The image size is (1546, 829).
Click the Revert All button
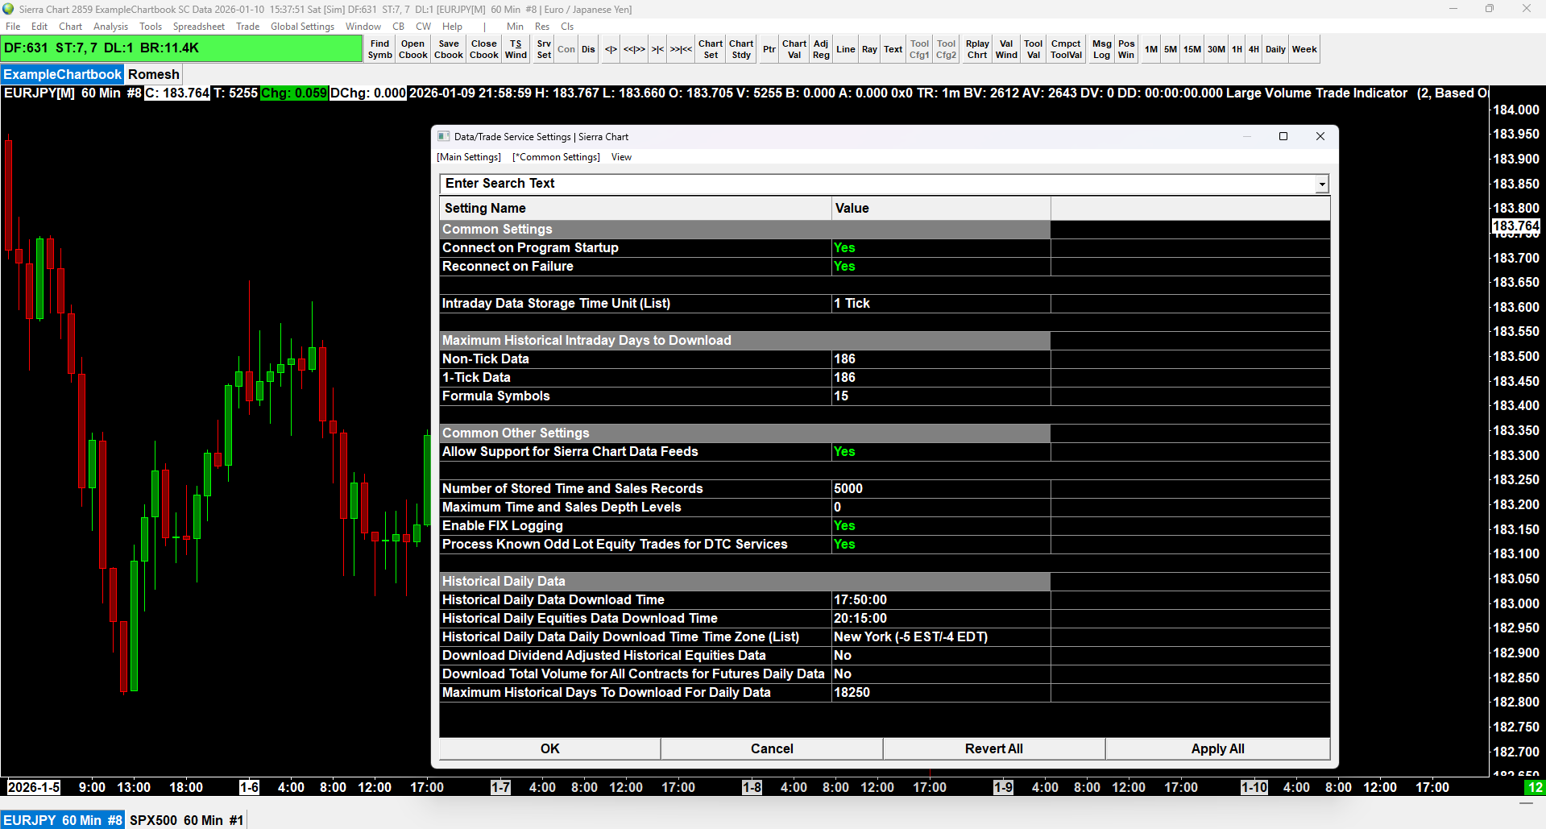(993, 748)
